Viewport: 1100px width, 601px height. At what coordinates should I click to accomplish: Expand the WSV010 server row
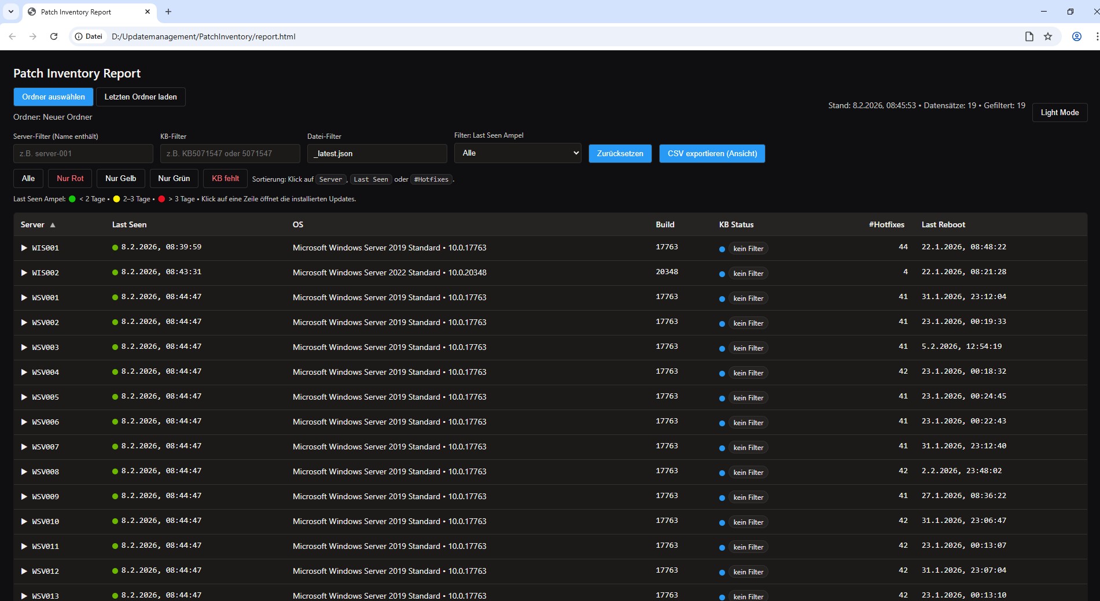point(24,521)
